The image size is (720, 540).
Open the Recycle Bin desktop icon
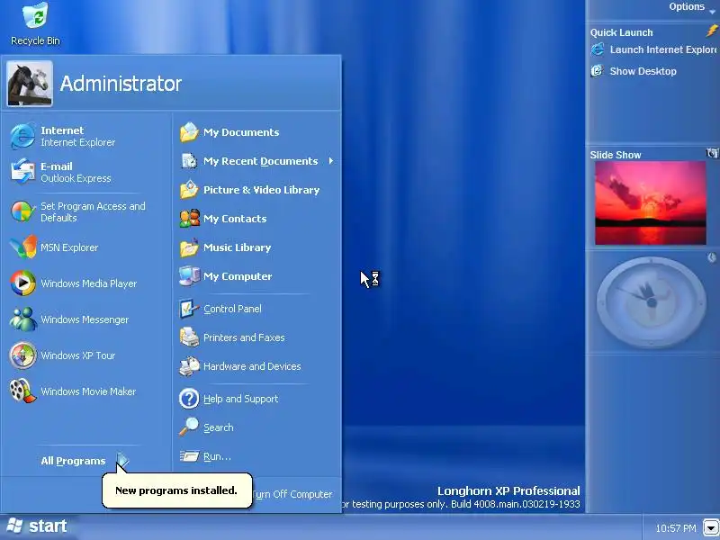click(35, 24)
